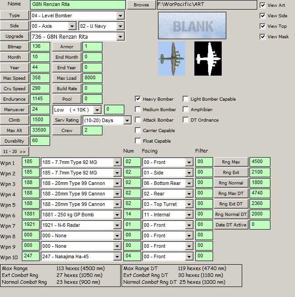Click the art path field F:\WarPacific\ART
The height and width of the screenshot is (297, 295).
207,5
